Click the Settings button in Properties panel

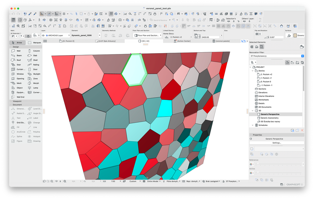(276, 143)
